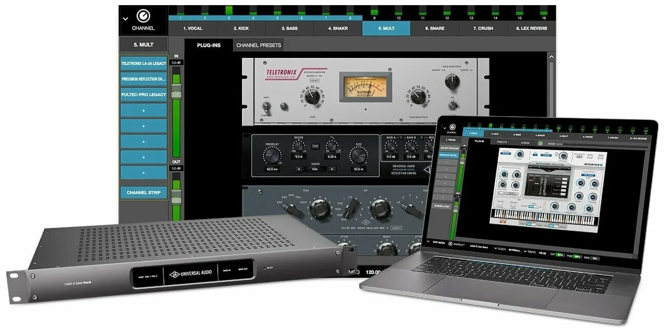Click the green power icon next to ZOOM on laptop
This screenshot has width=666, height=334.
tap(540, 143)
